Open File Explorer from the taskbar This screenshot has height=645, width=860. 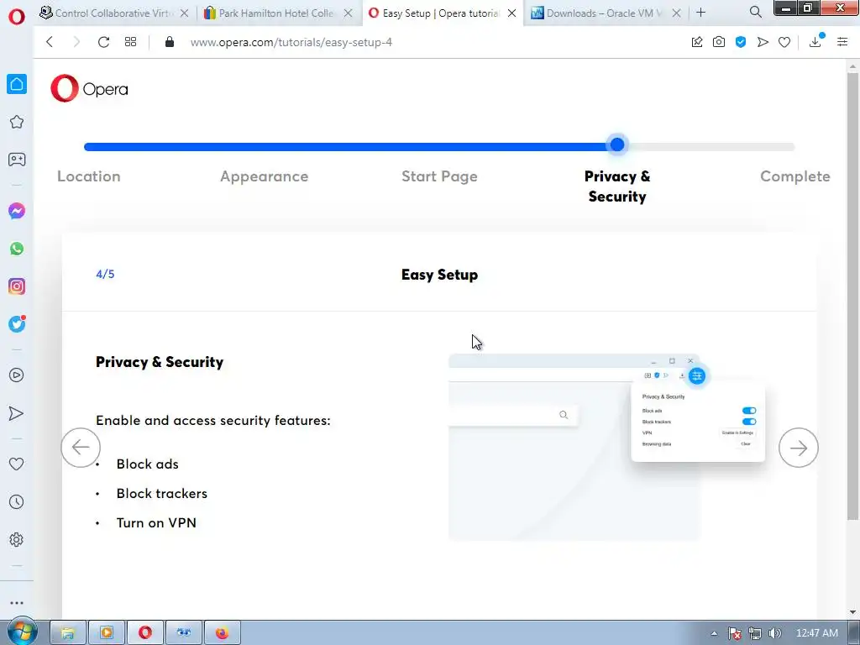coord(68,633)
